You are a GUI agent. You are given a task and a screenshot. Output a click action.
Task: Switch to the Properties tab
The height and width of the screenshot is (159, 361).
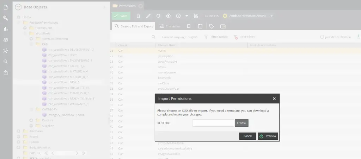point(170,26)
